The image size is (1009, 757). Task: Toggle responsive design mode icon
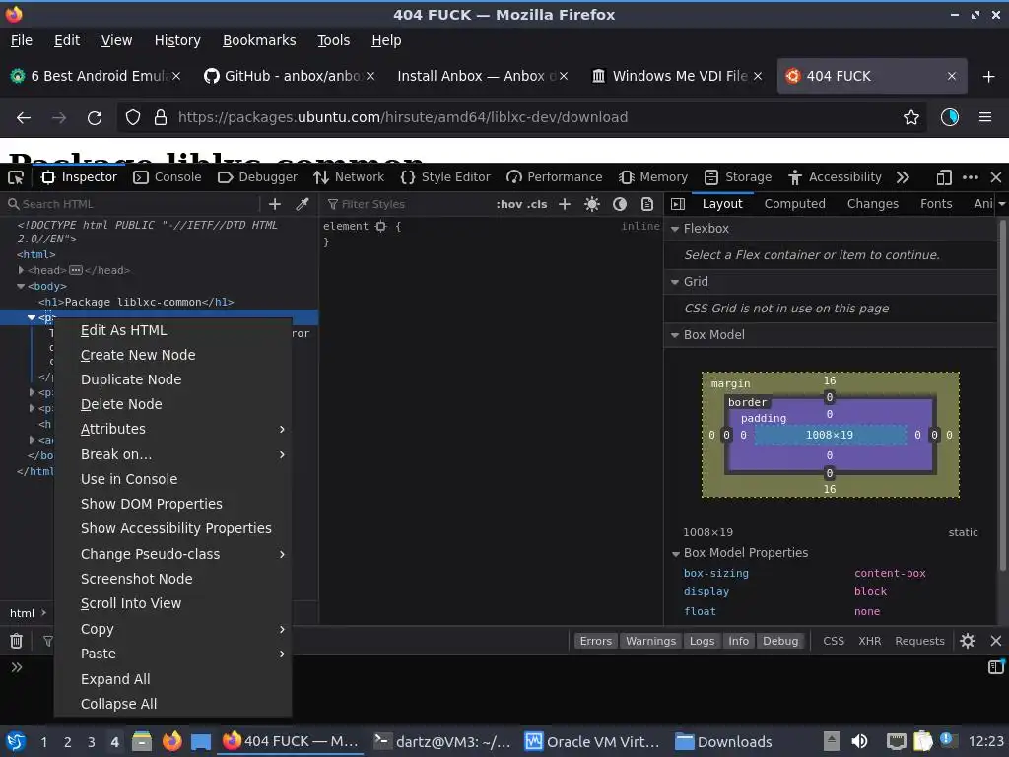[944, 177]
